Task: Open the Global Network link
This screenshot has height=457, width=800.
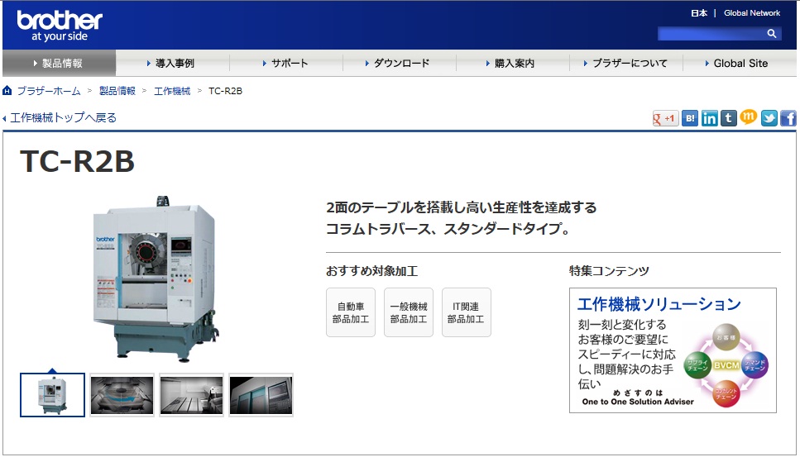Action: click(x=752, y=13)
